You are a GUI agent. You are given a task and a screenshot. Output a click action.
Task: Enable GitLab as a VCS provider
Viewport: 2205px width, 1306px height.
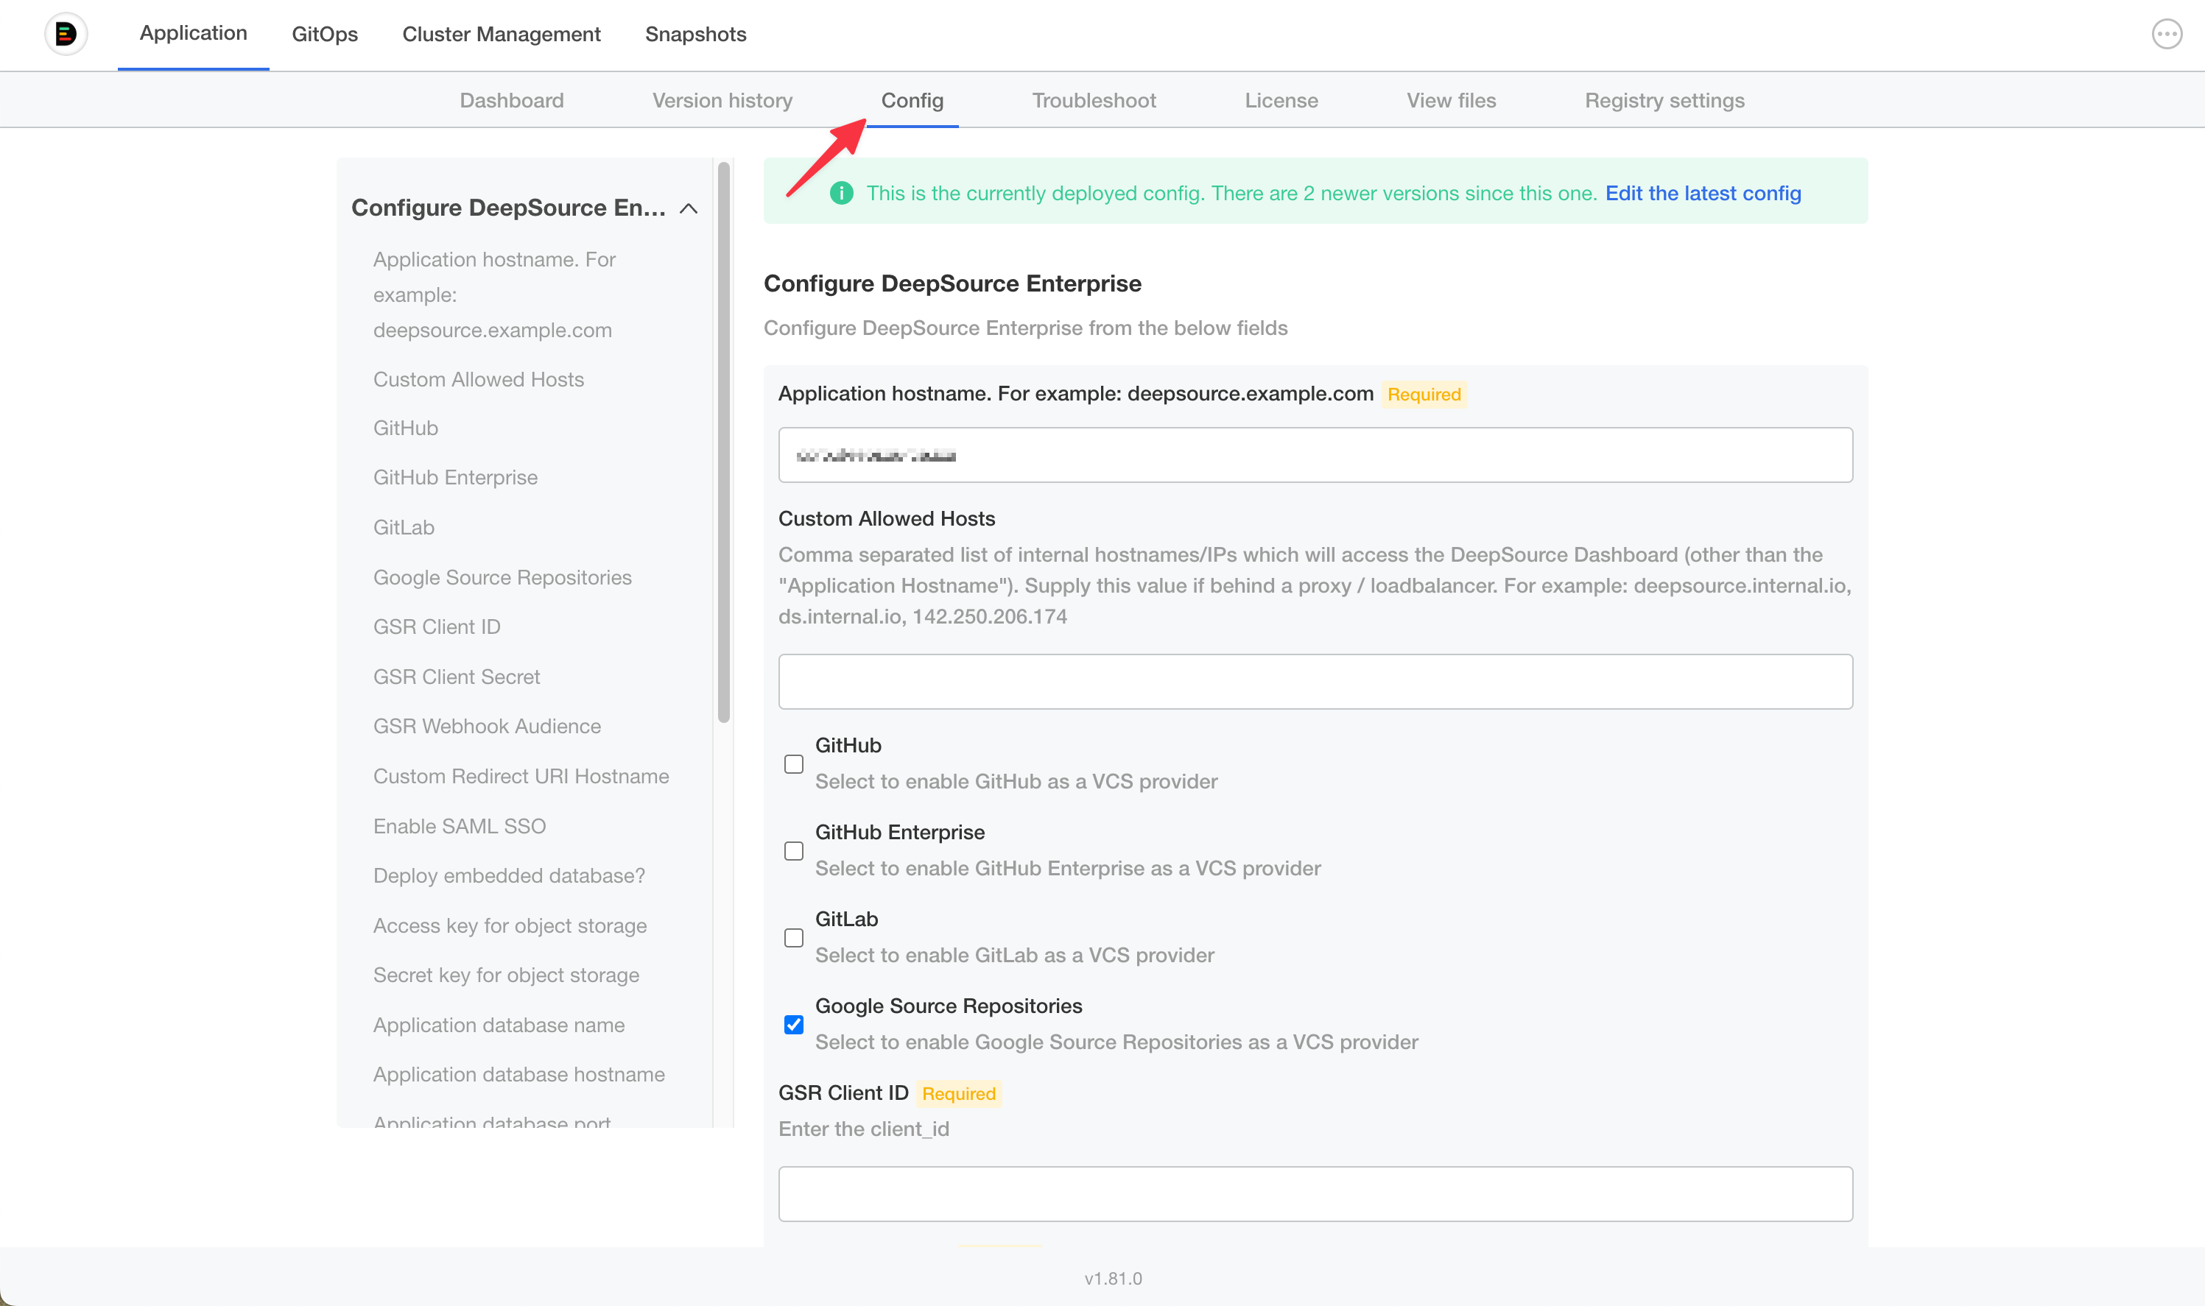pos(793,937)
